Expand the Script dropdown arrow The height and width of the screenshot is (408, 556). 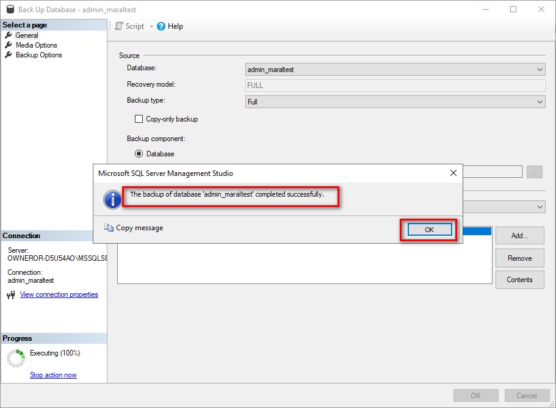pyautogui.click(x=151, y=26)
